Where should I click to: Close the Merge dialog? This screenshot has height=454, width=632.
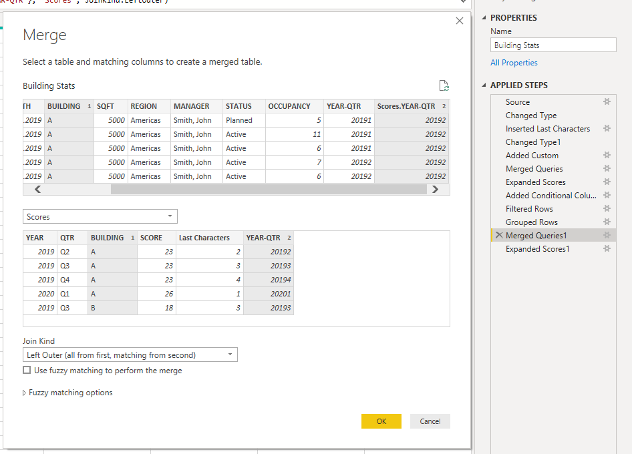point(460,21)
